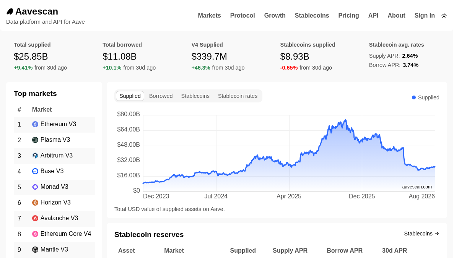This screenshot has width=459, height=258.
Task: Open Ethereum V3 market row
Action: click(54, 125)
